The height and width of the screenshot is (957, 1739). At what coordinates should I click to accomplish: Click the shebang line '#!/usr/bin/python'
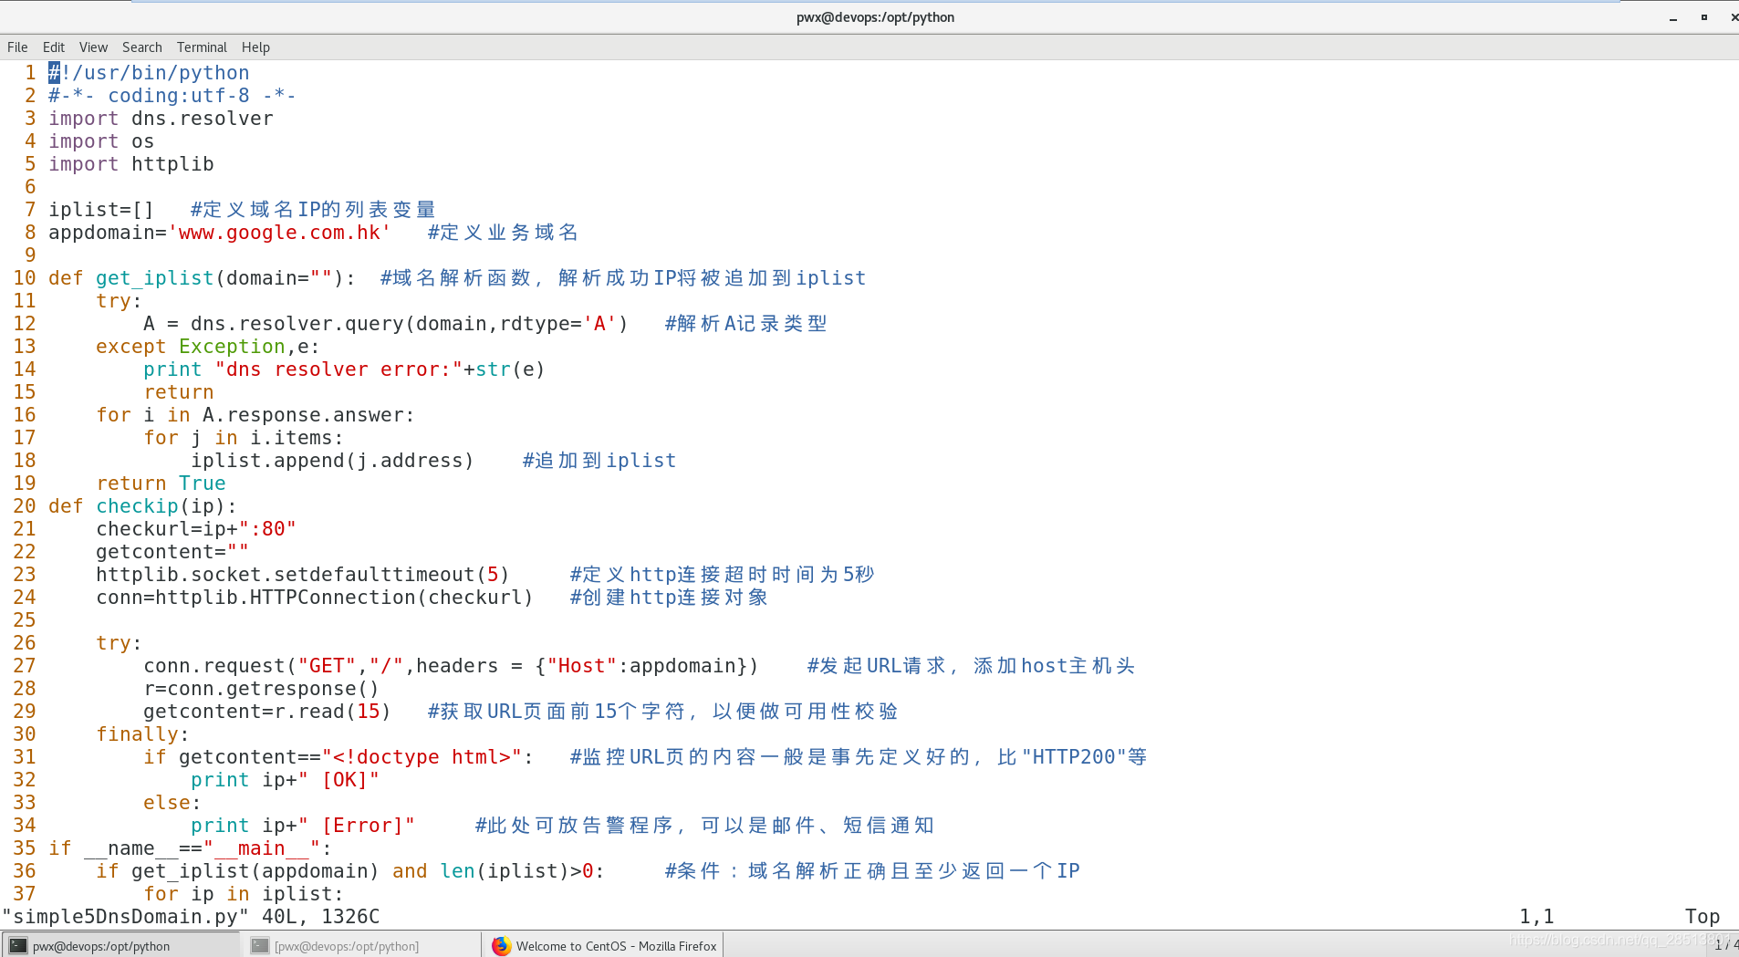coord(149,73)
